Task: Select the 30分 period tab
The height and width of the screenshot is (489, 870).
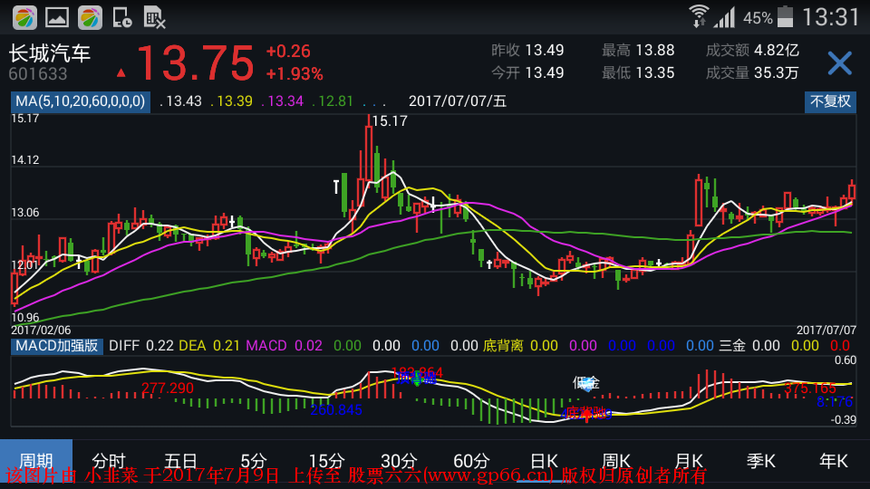Action: coord(399,461)
